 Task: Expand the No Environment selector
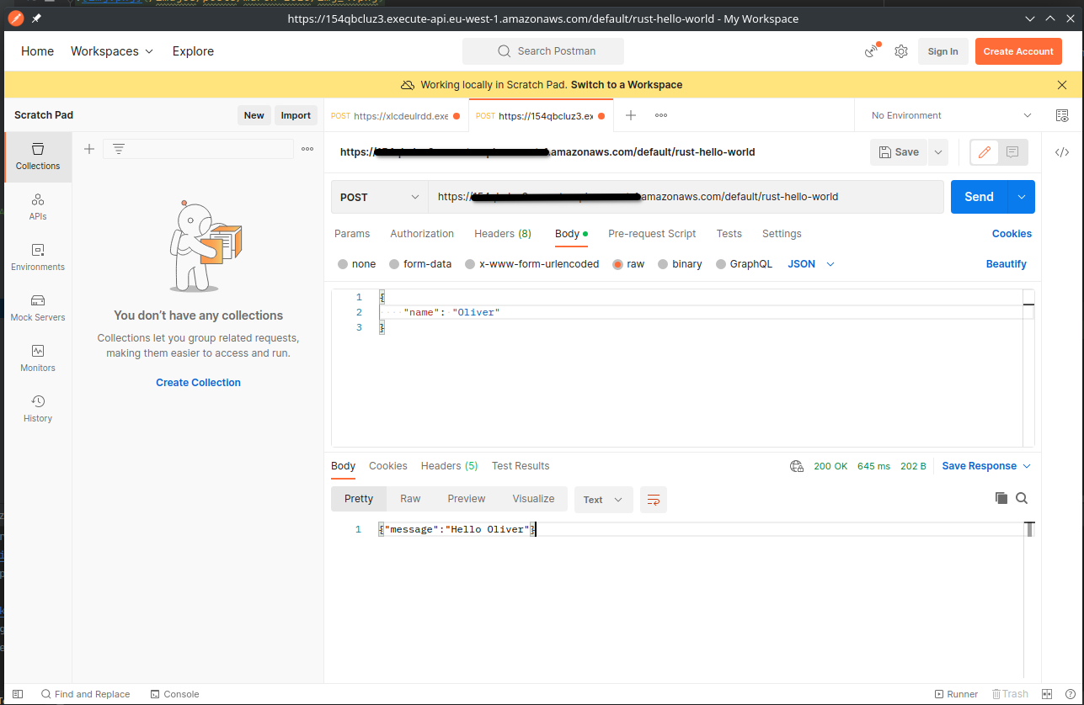(950, 115)
